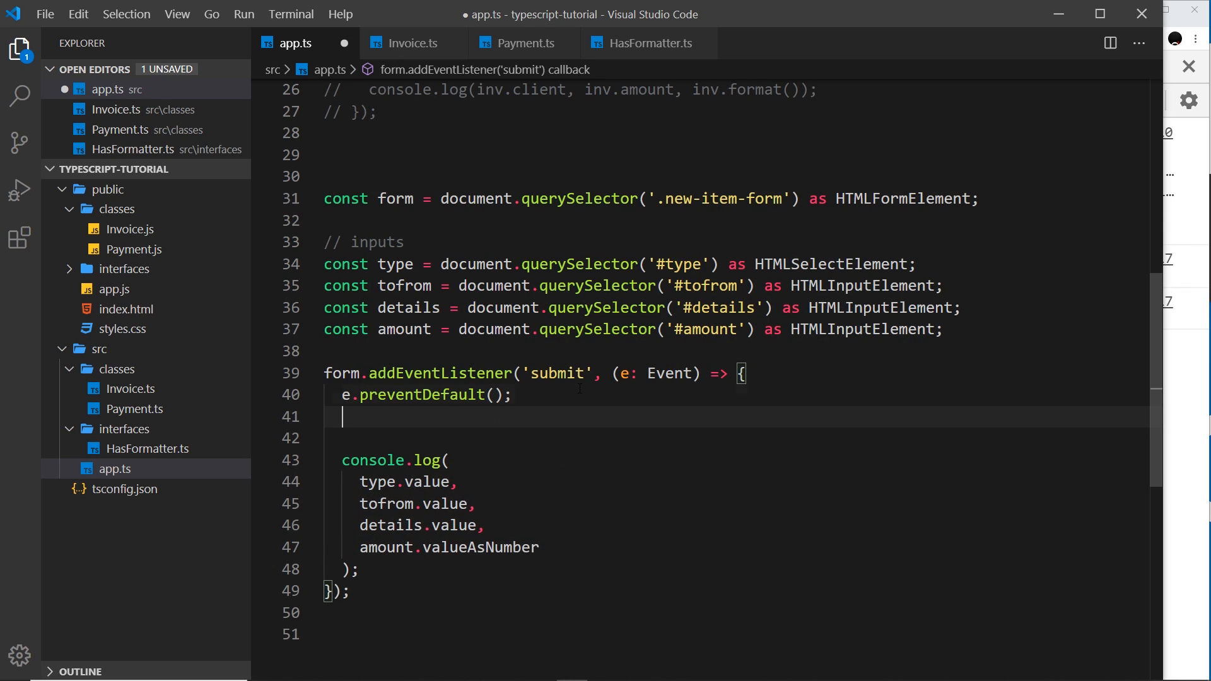1211x681 pixels.
Task: Open the editor More Actions menu
Action: pyautogui.click(x=1139, y=43)
